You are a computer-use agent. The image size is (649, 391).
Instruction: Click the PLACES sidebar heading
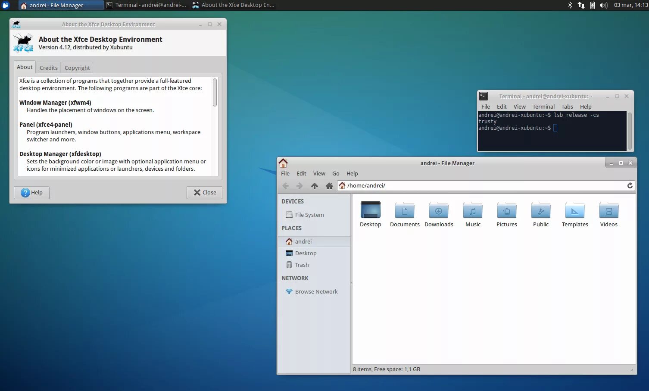(x=291, y=228)
